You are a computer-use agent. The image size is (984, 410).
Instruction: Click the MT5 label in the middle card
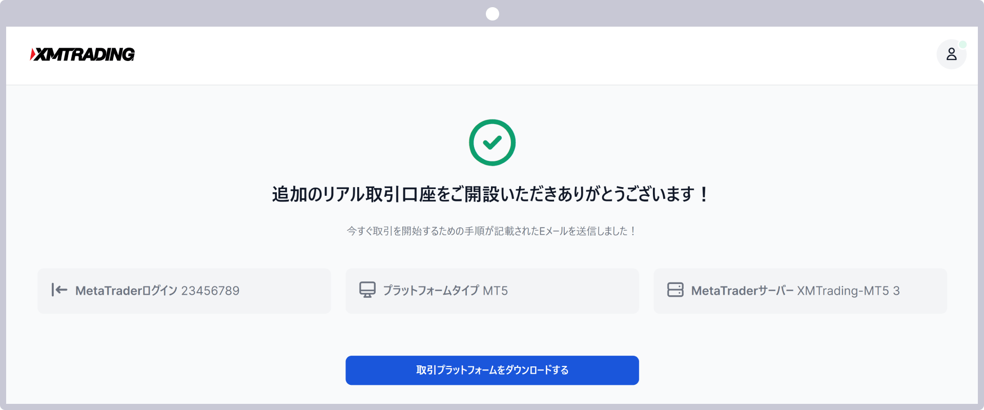tap(497, 291)
